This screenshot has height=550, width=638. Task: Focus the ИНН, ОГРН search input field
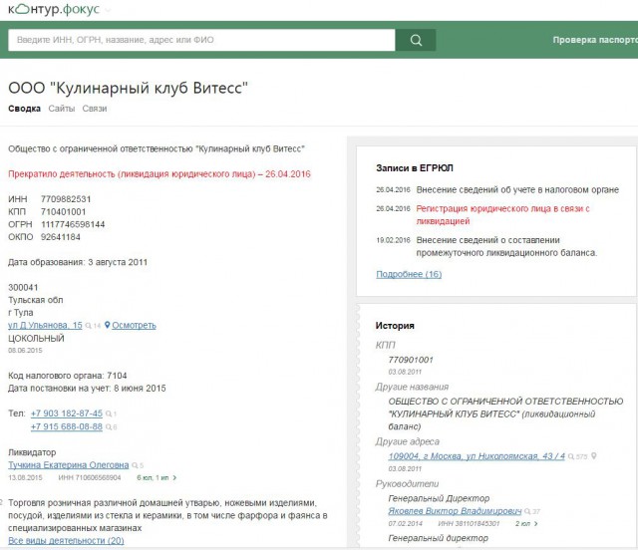tap(201, 40)
